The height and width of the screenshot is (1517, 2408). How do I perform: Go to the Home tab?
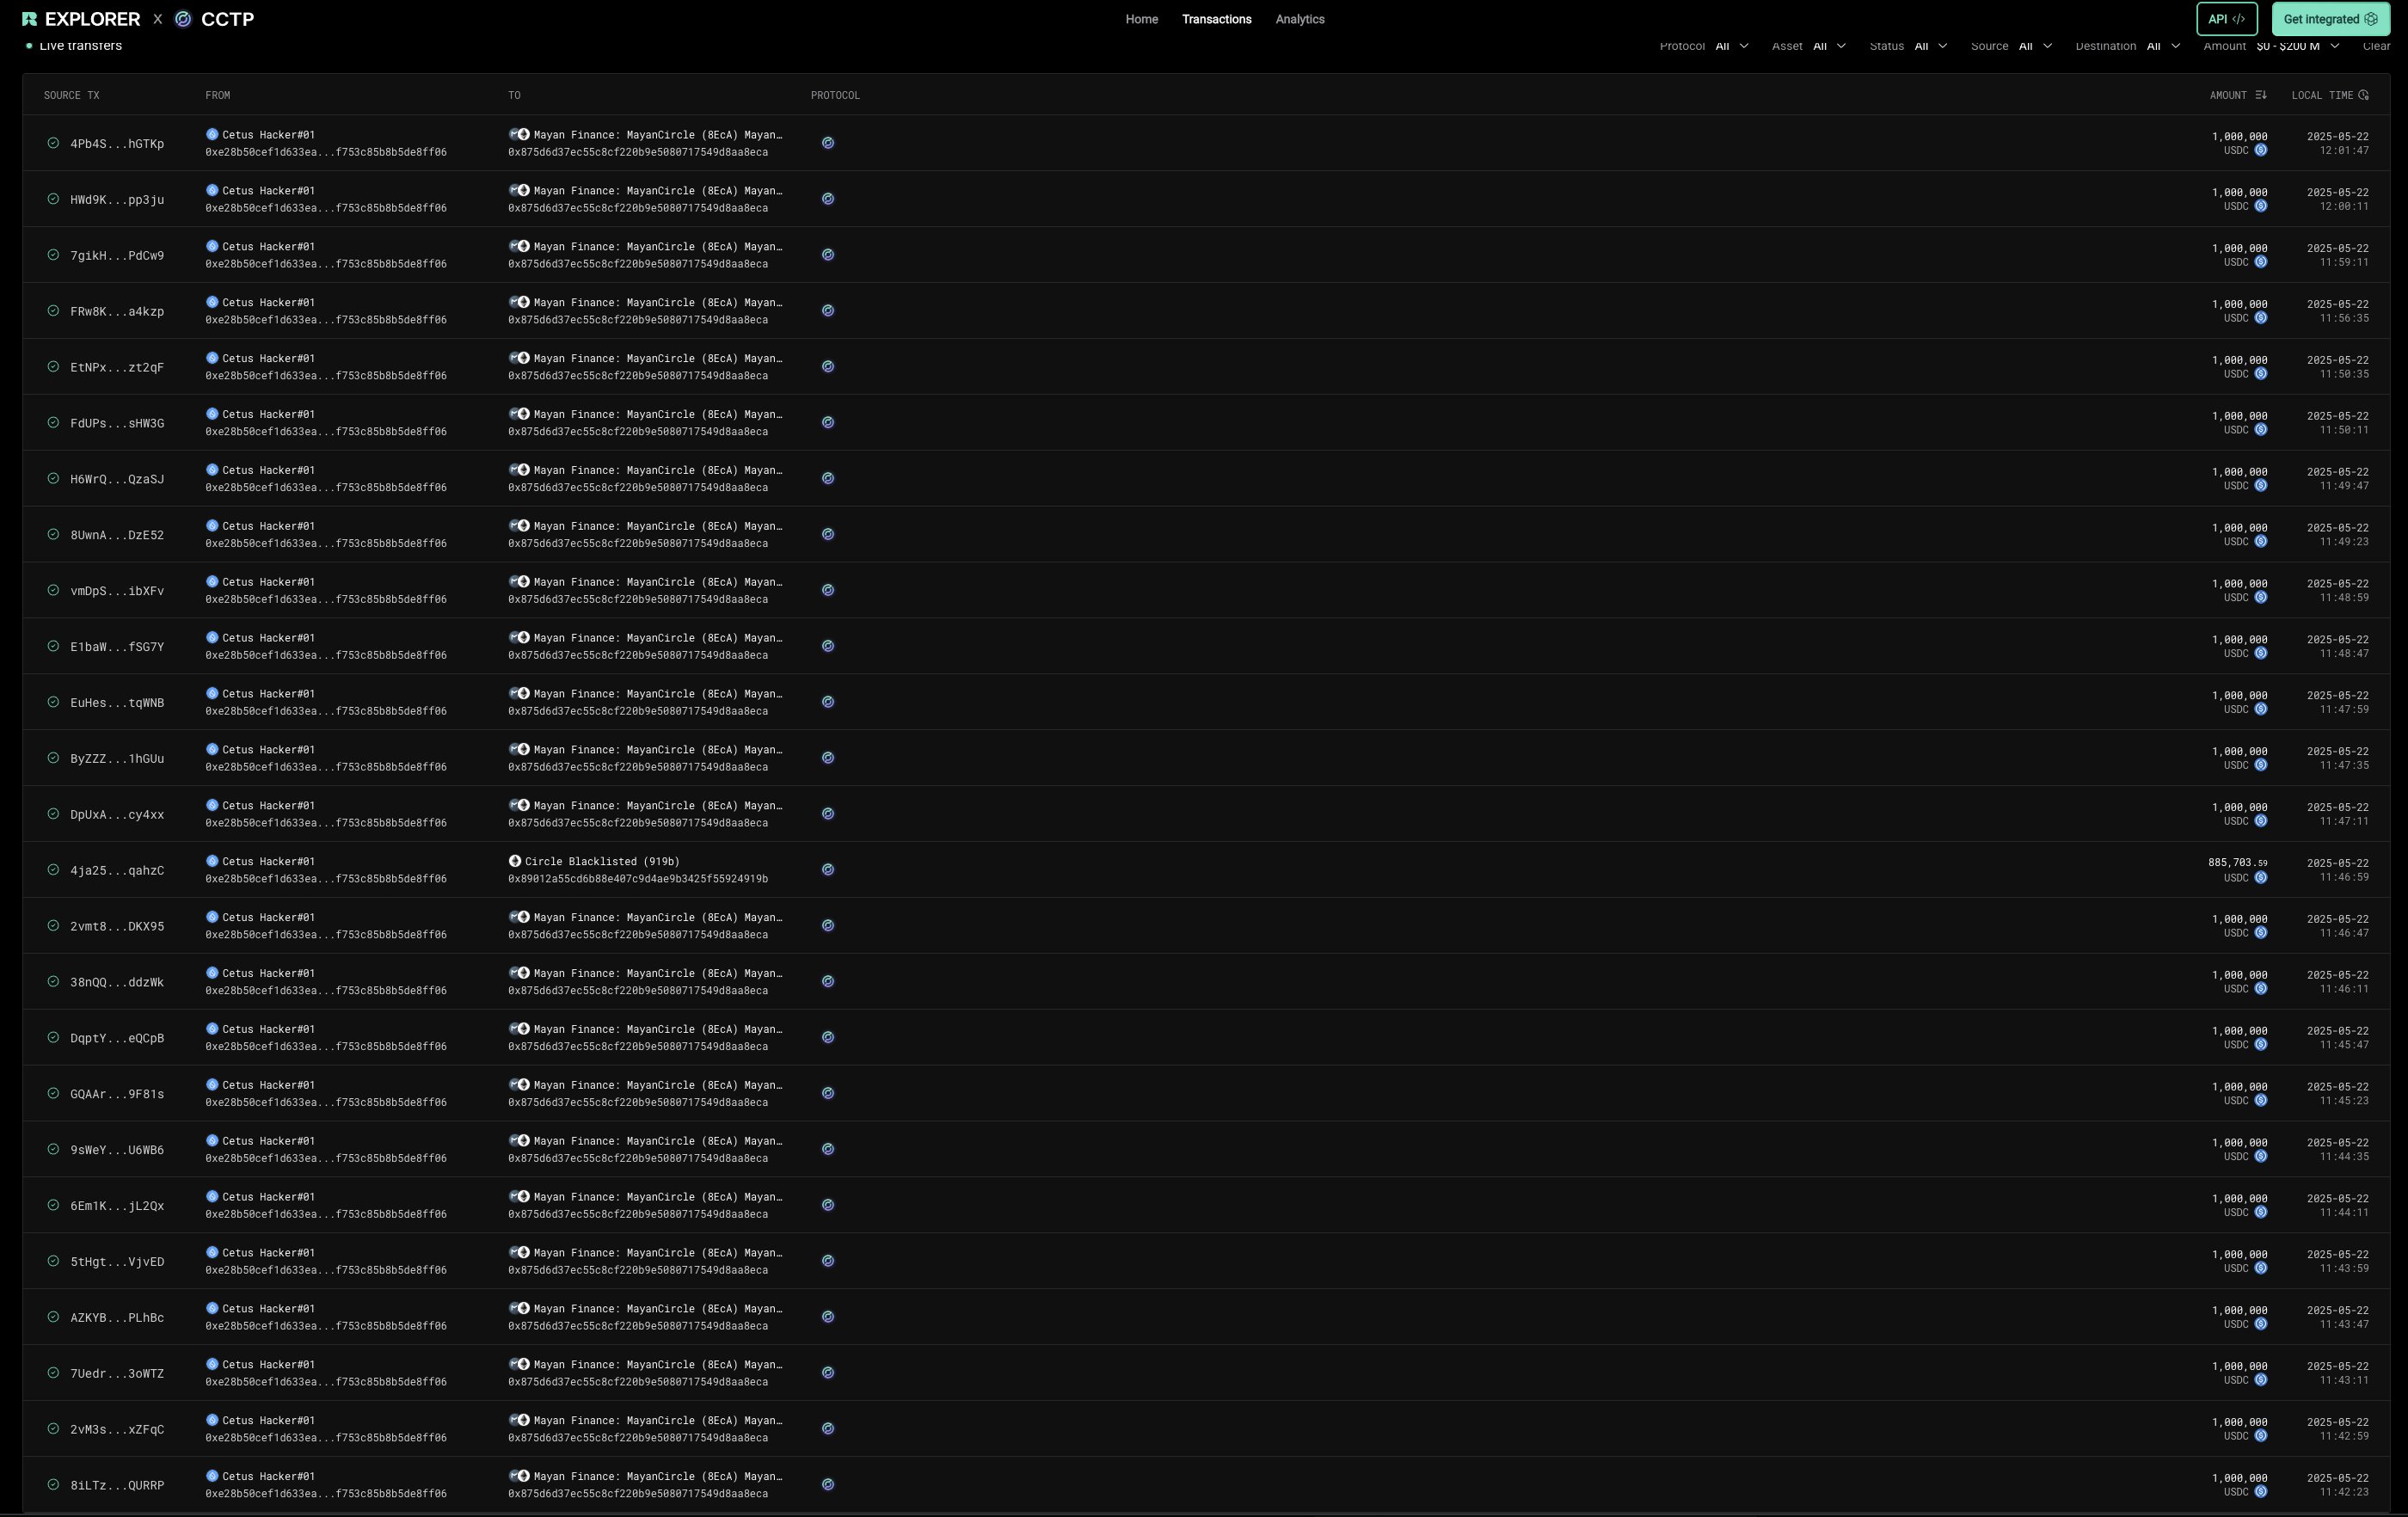(x=1141, y=19)
